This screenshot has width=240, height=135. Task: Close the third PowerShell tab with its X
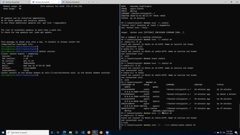(x=88, y=2)
